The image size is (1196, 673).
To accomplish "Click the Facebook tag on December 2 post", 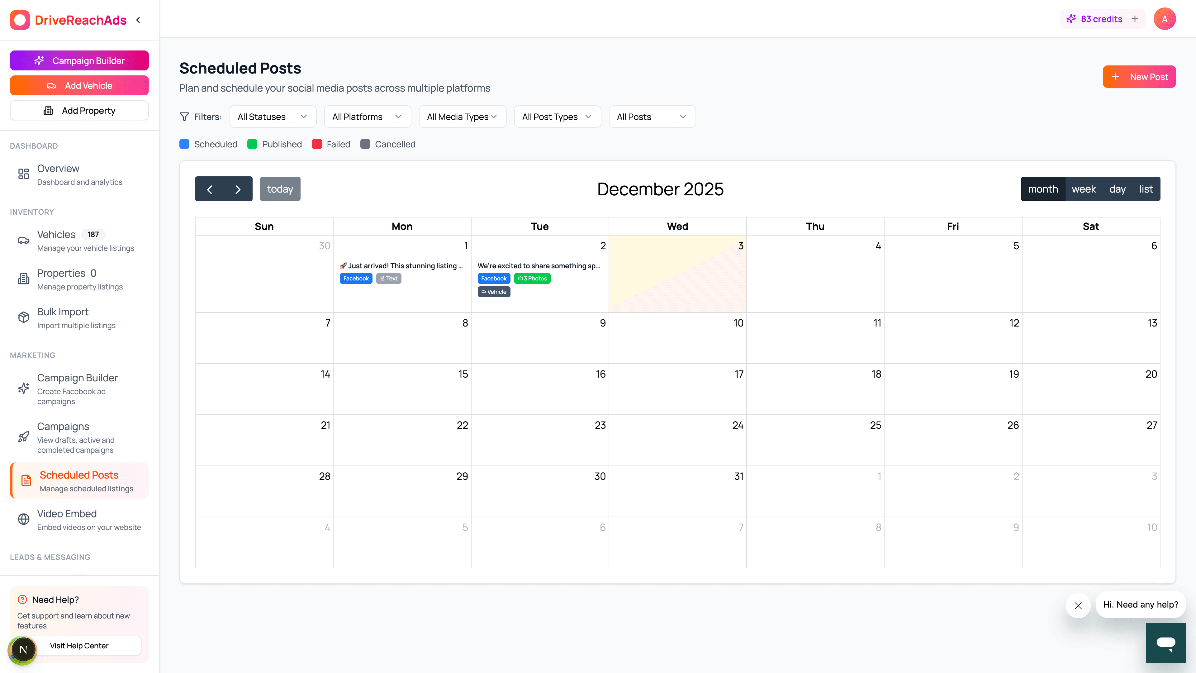I will (x=494, y=278).
